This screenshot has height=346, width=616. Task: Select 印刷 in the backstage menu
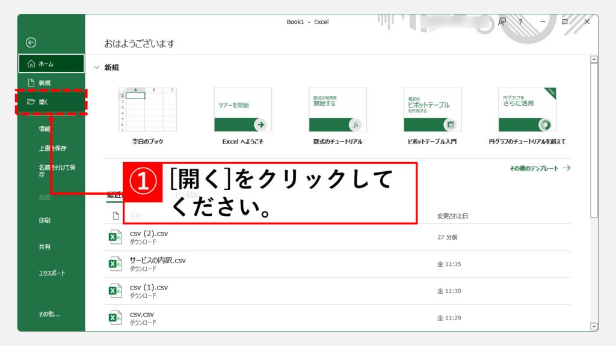[45, 220]
